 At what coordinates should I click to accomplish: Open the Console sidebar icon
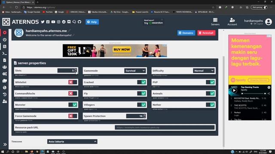click(5, 53)
